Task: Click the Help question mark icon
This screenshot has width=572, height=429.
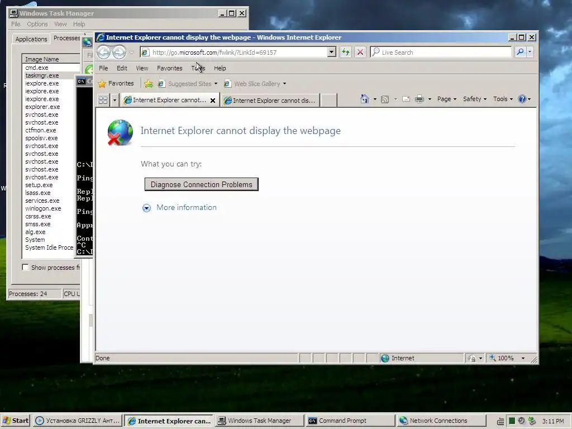Action: (522, 99)
